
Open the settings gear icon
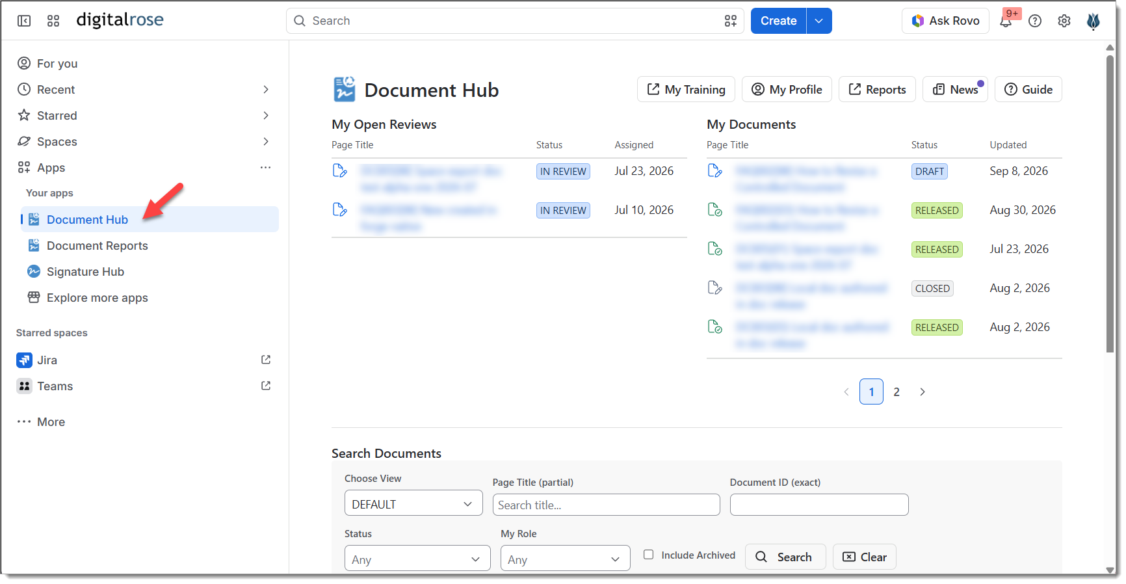pos(1064,21)
